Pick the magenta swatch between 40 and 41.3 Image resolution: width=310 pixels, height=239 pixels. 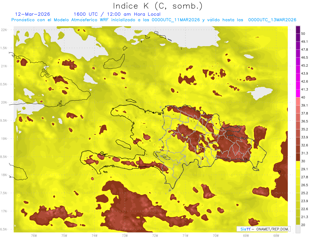(x=298, y=93)
